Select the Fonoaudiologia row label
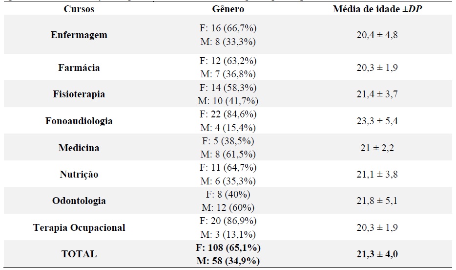This screenshot has width=456, height=270. (79, 121)
